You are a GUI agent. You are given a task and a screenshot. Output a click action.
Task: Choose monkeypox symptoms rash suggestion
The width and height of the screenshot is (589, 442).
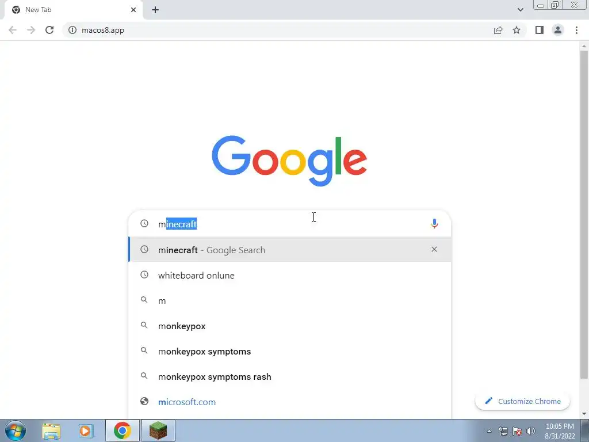tap(289, 376)
